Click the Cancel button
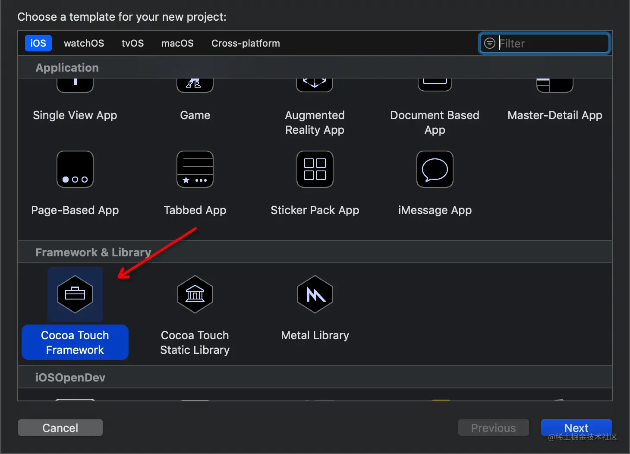Screen dimensions: 630x454 click(60, 428)
